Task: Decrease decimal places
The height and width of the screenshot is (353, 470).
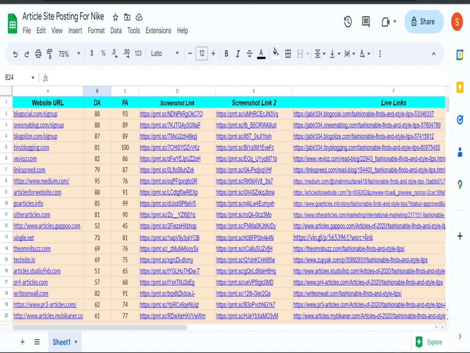Action: point(115,54)
